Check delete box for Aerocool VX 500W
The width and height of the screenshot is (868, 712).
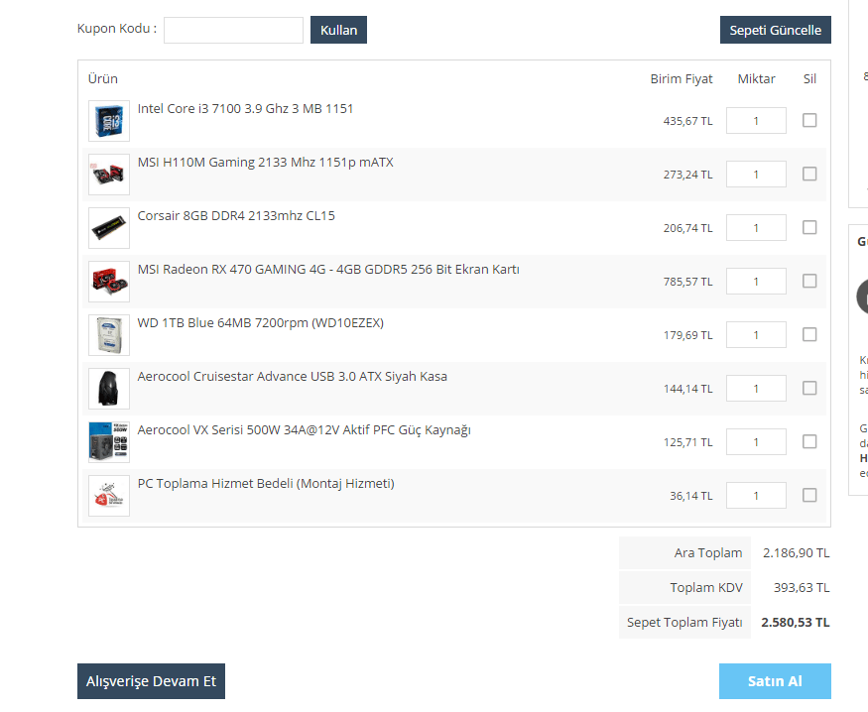[809, 441]
